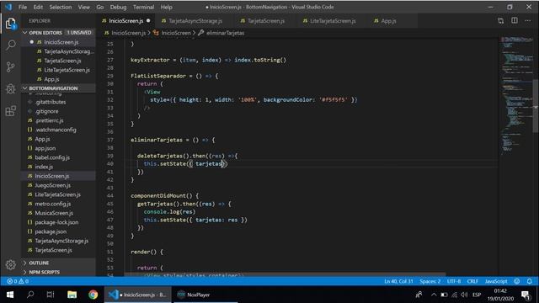Show errors and warnings in status bar
Image resolution: width=539 pixels, height=303 pixels.
[18, 281]
